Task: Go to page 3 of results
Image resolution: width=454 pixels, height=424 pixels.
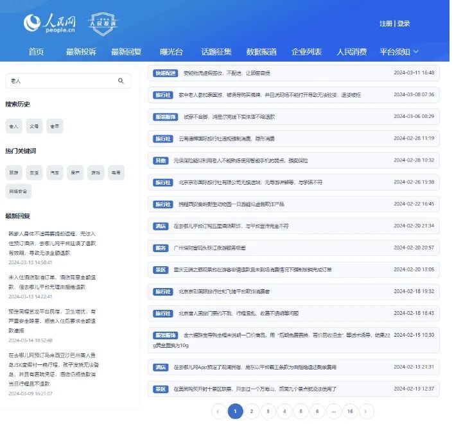Action: click(268, 411)
